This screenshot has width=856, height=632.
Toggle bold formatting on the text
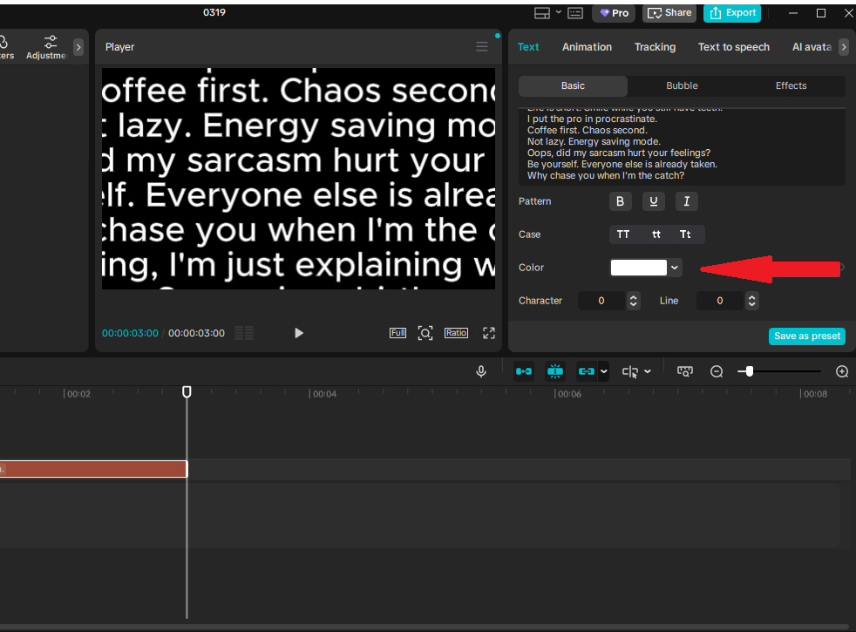tap(620, 201)
